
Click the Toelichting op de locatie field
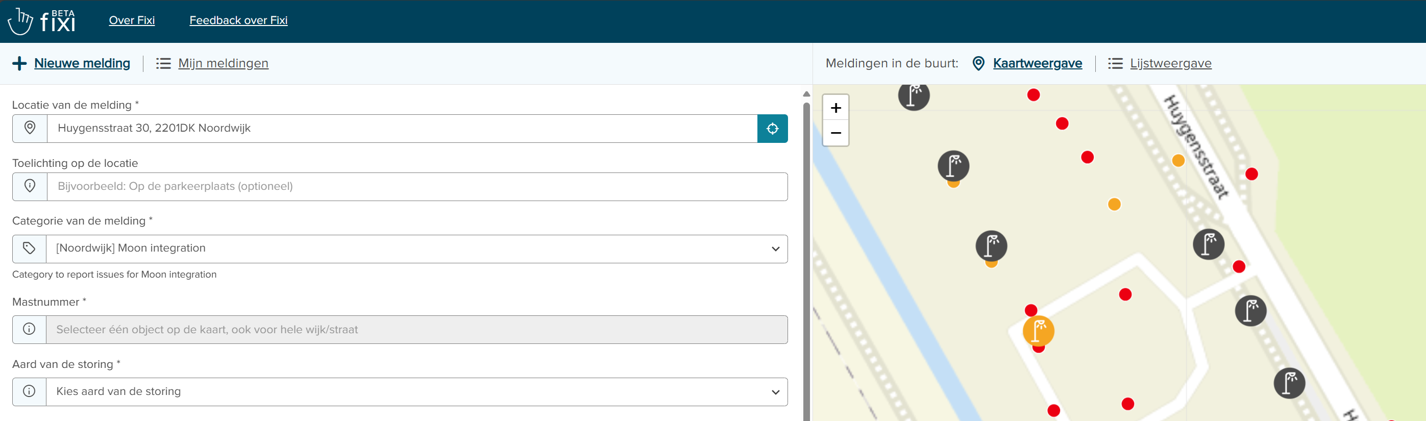(x=415, y=186)
